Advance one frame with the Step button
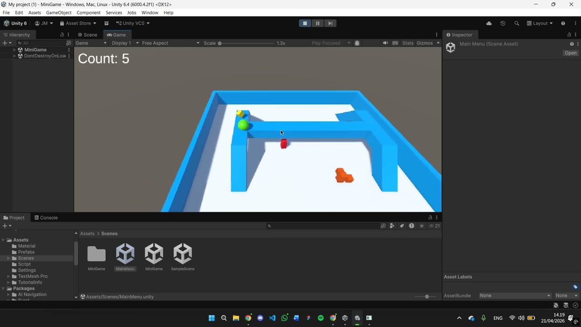Viewport: 581px width, 327px height. click(x=330, y=23)
